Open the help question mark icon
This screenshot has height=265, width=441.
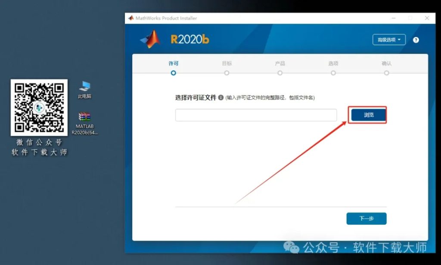click(416, 40)
